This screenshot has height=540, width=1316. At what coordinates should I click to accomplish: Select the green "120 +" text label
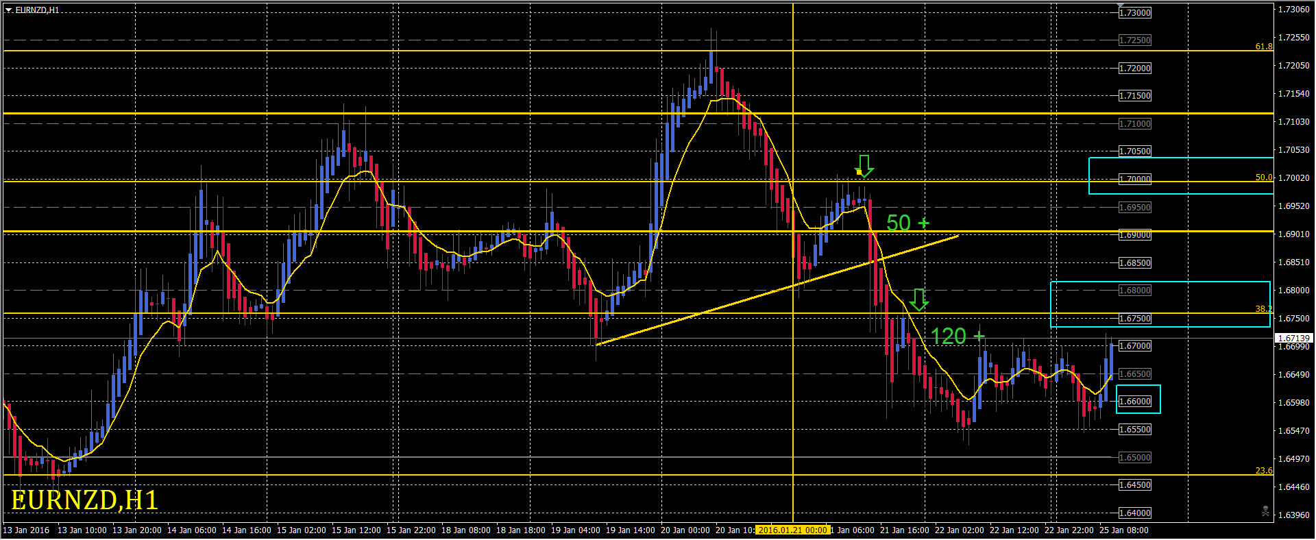click(958, 336)
